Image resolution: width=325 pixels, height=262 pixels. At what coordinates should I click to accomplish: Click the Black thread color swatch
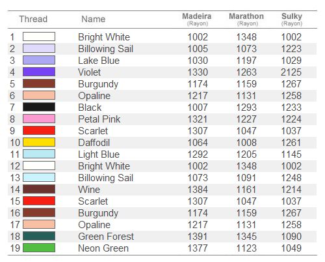click(x=39, y=107)
